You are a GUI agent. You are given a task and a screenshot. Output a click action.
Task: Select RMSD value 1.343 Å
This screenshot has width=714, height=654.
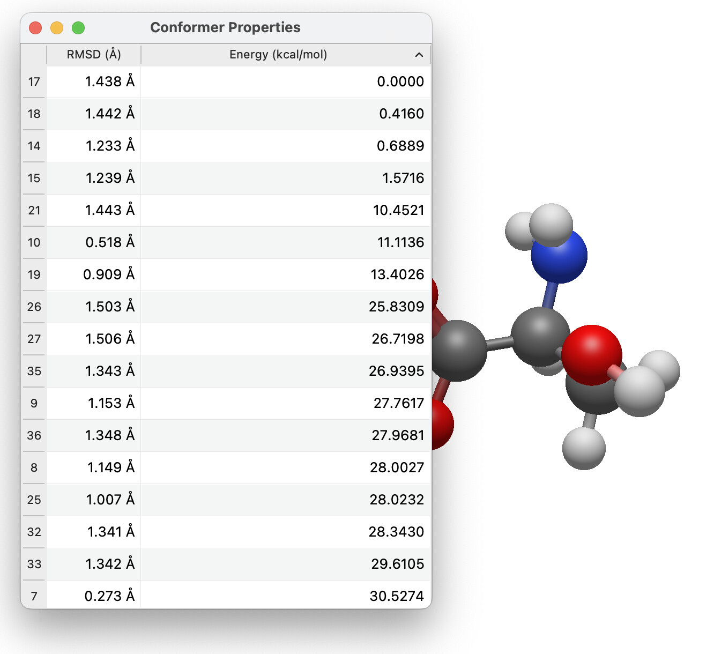(x=94, y=371)
